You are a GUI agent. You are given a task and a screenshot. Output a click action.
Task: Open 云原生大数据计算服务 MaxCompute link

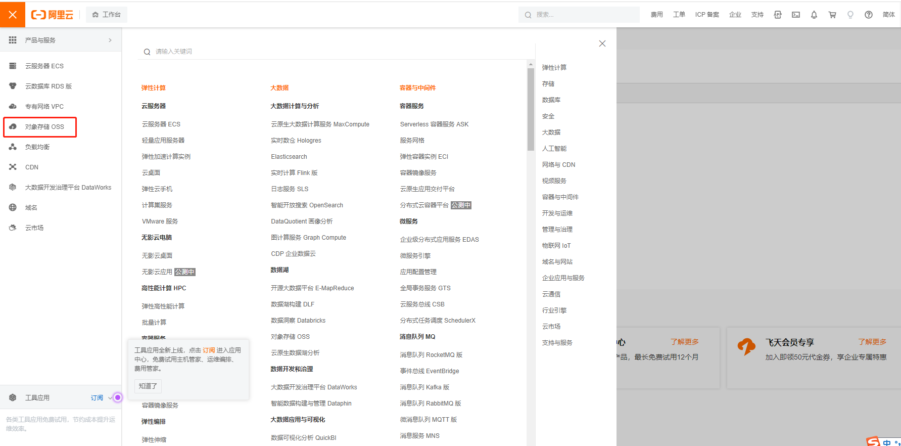coord(320,124)
